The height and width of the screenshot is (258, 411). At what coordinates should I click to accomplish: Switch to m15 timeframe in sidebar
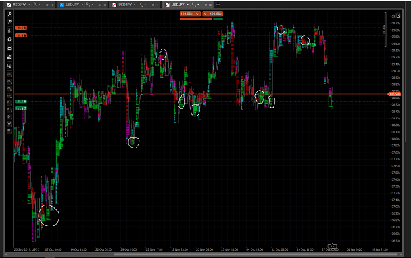[x=9, y=89]
